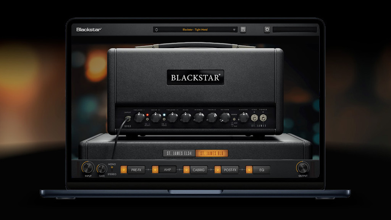Click the Reverb knob on the amp
Viewport: 391px width, 220px height.
(x=225, y=117)
